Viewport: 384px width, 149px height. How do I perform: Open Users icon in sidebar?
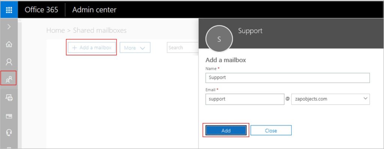point(9,62)
